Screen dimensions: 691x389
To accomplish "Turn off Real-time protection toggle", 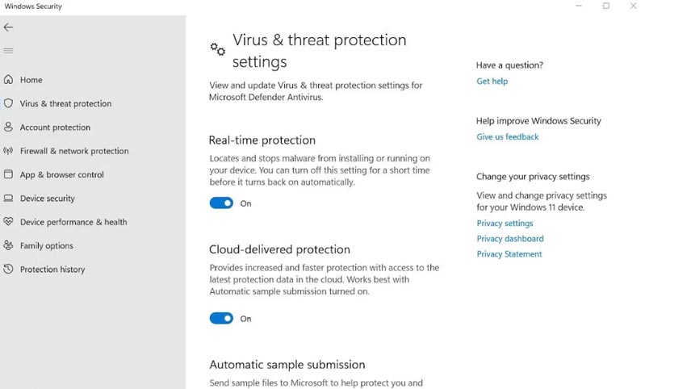I will (221, 203).
